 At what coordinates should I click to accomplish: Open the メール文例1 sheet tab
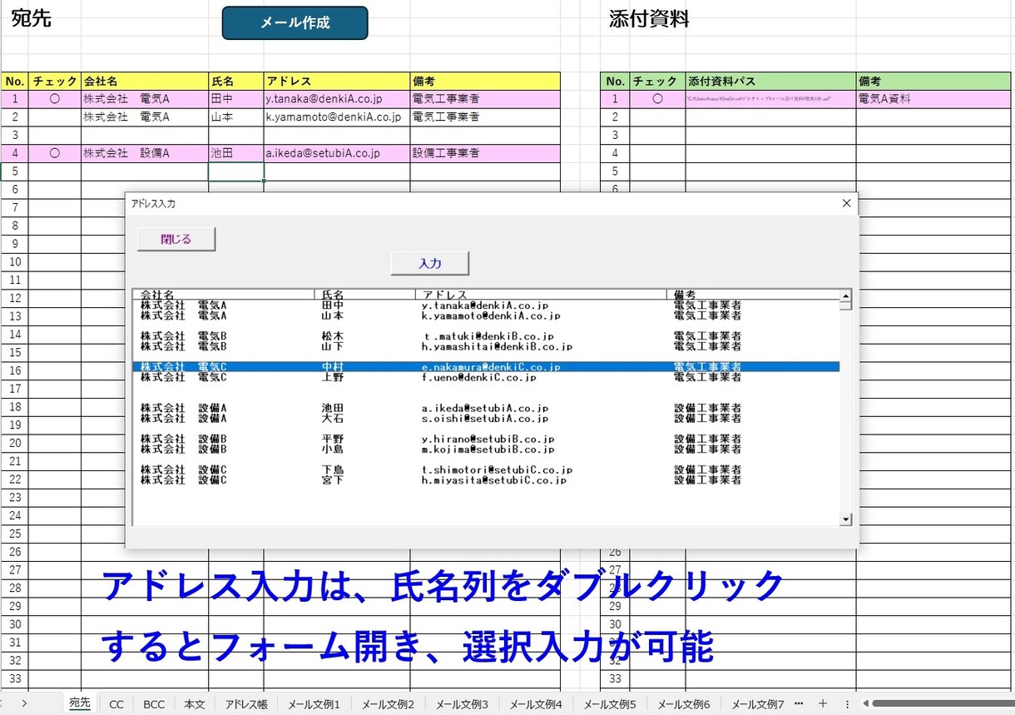coord(314,704)
